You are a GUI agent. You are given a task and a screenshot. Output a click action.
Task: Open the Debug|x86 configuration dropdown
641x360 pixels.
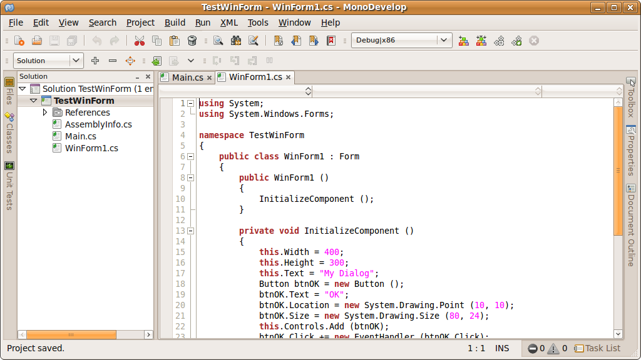coord(402,40)
